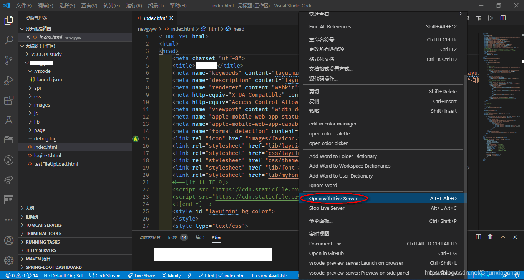Click Live Share in the status bar
Viewport: 524px width, 280px height.
(x=141, y=276)
